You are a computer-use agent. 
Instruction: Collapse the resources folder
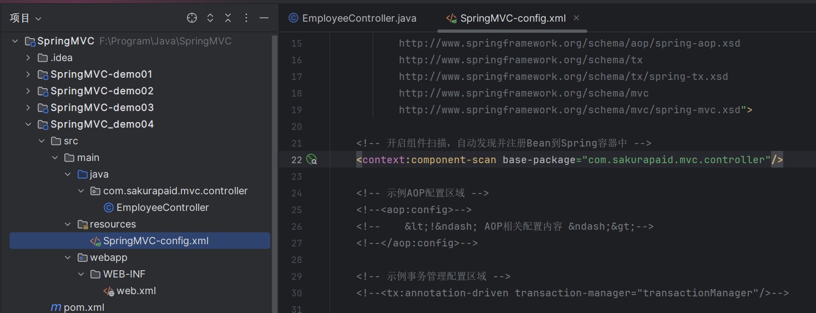(x=68, y=224)
